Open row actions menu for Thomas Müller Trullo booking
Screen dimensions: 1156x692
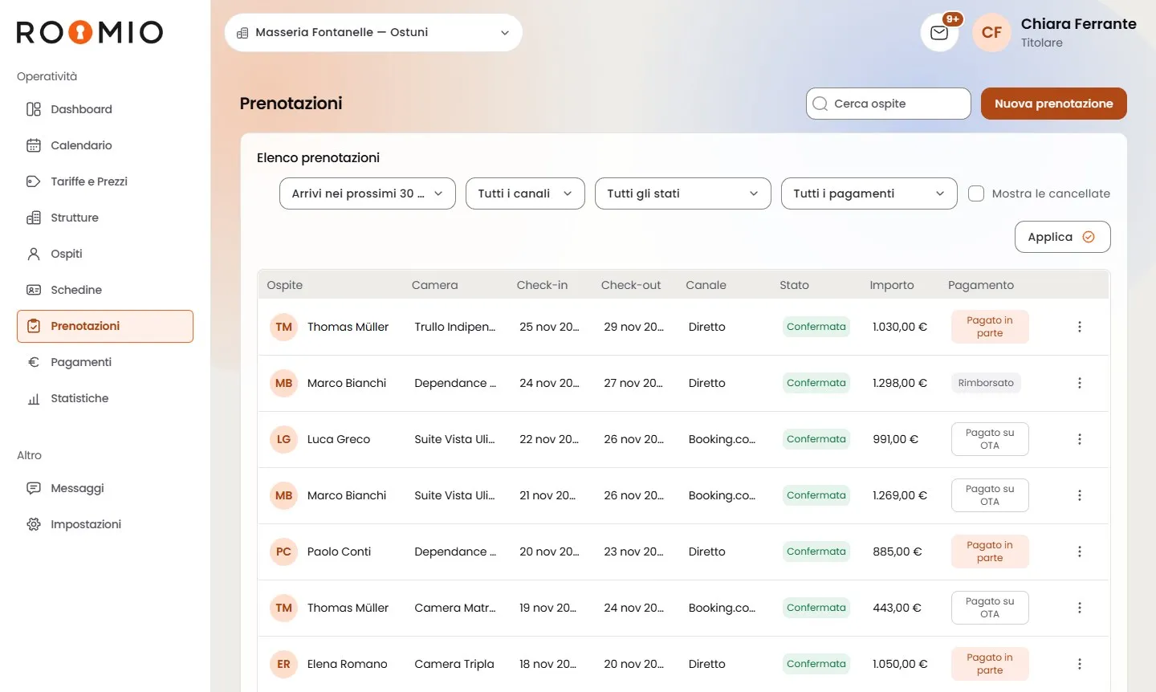tap(1080, 327)
